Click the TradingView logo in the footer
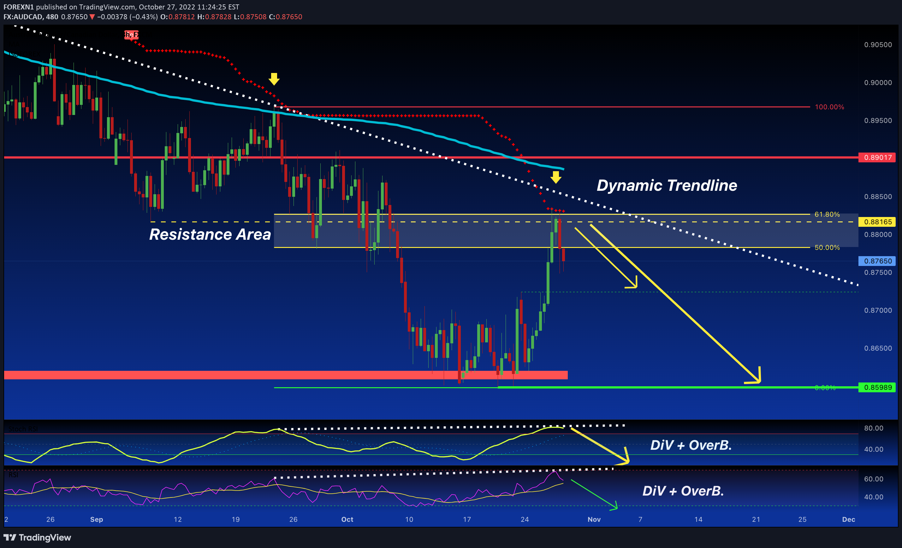This screenshot has height=548, width=902. pos(37,537)
